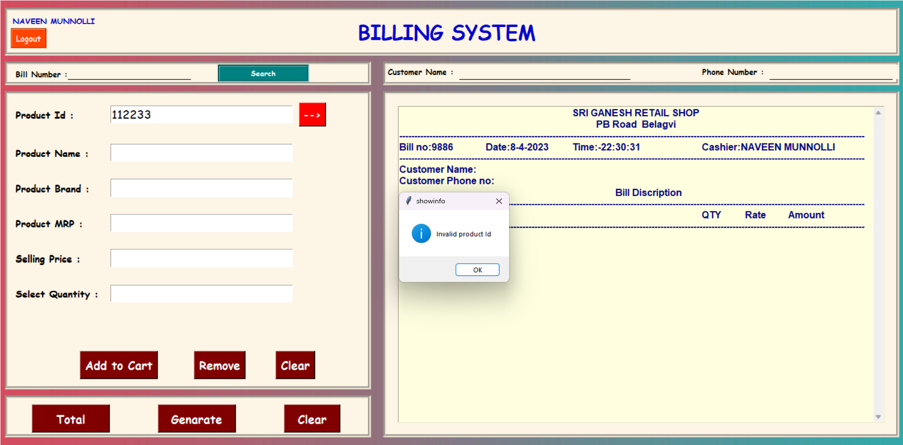Calculate the bill with Total button
The height and width of the screenshot is (445, 903).
pos(71,419)
